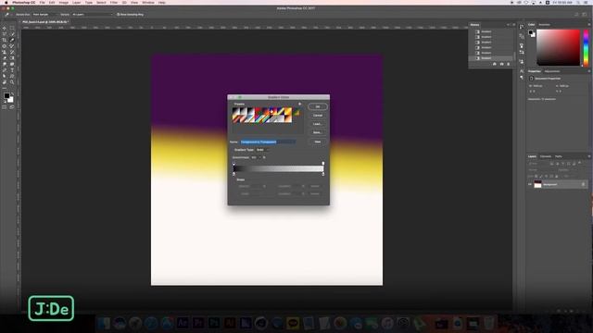Select the Spot Healing Brush tool
593x333 pixels.
tap(5, 46)
